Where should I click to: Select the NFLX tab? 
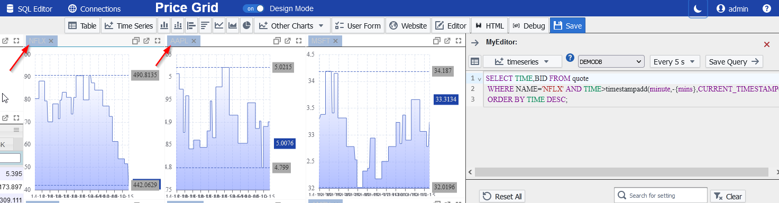[37, 41]
